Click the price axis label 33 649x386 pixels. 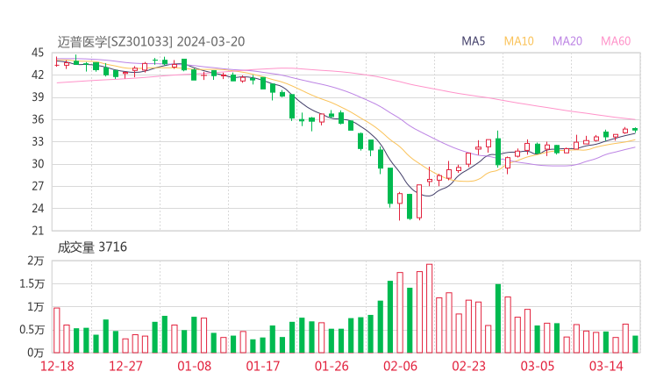[x=38, y=141]
